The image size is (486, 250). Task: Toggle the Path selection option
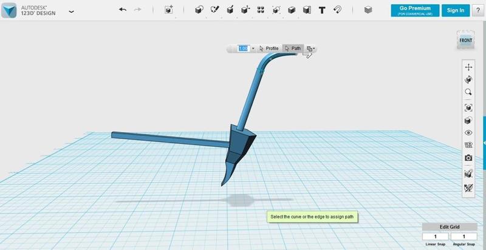[293, 49]
